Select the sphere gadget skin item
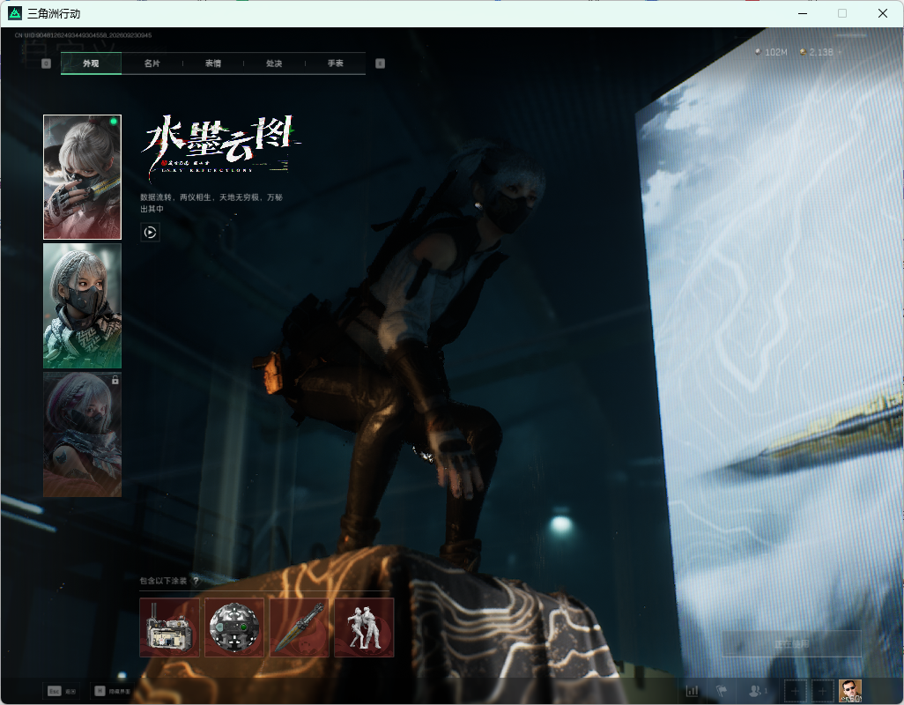904x705 pixels. (x=234, y=627)
